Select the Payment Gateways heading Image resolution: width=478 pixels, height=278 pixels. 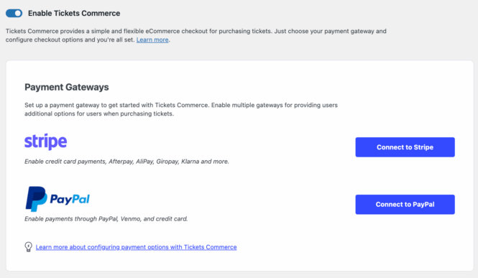(67, 87)
